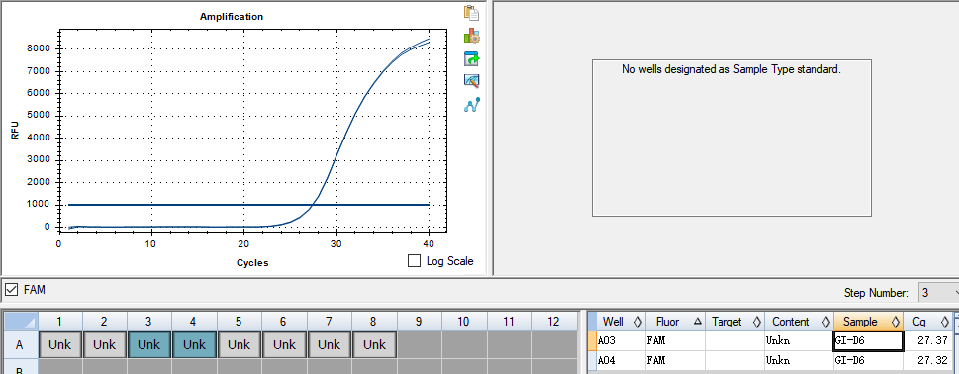This screenshot has width=959, height=374.
Task: Click the select-all corner of plate grid
Action: pos(20,322)
